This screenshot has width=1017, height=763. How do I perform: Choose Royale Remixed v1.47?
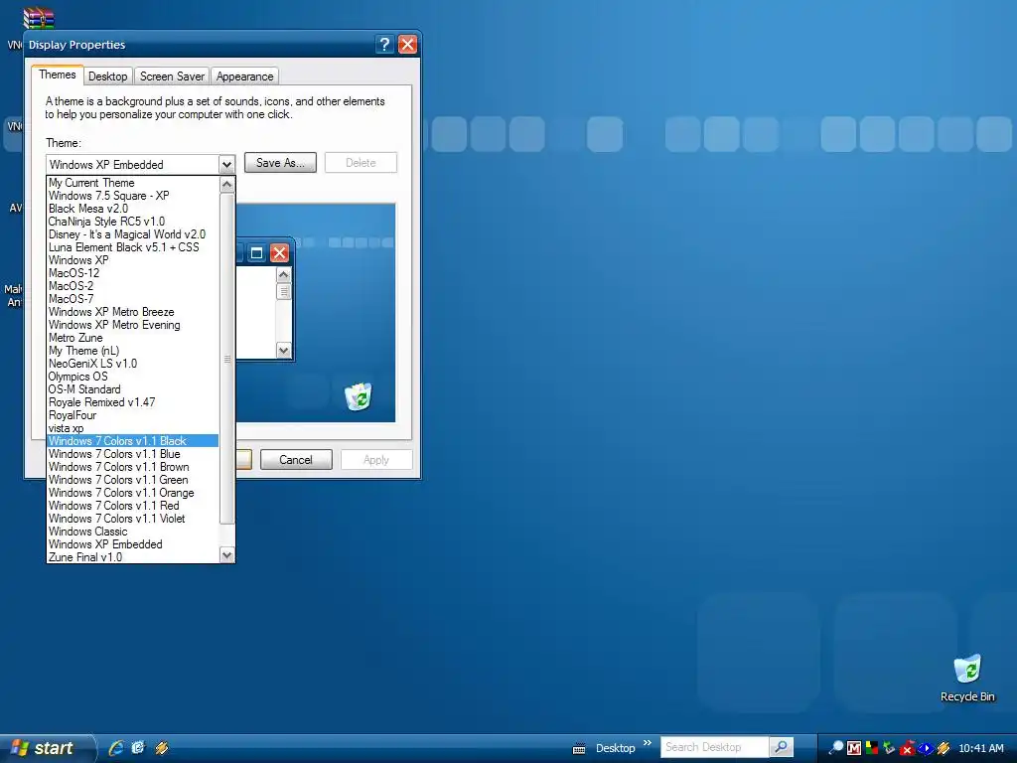click(133, 402)
